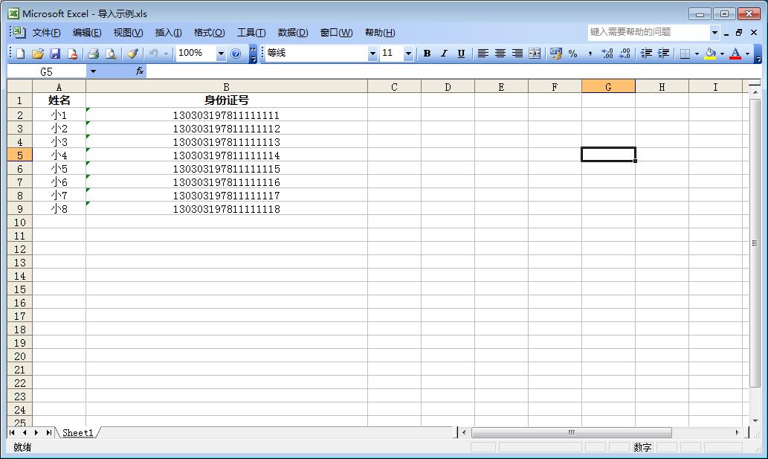The width and height of the screenshot is (768, 459).
Task: Open the 数据(D) menu
Action: (292, 33)
